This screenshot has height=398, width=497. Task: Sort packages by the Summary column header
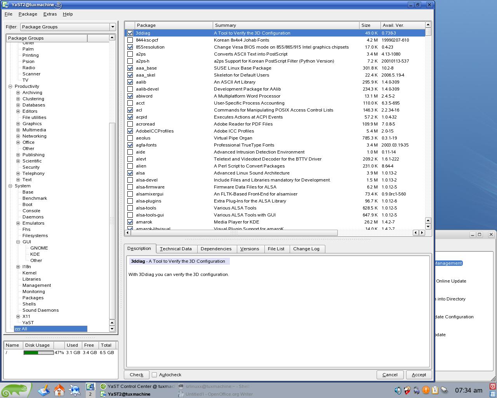(x=286, y=25)
